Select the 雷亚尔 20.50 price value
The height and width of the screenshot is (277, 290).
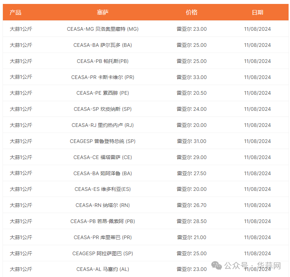[192, 93]
